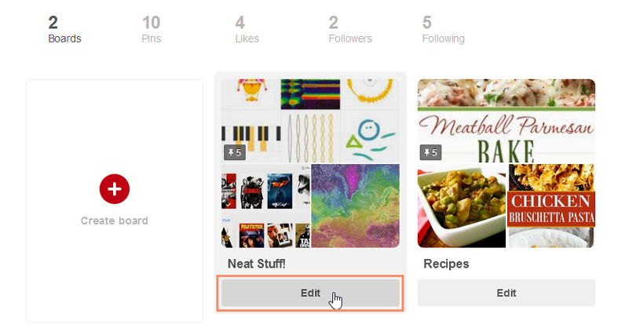This screenshot has width=618, height=332.
Task: Click the movie posters thumbnail
Action: pos(264,206)
